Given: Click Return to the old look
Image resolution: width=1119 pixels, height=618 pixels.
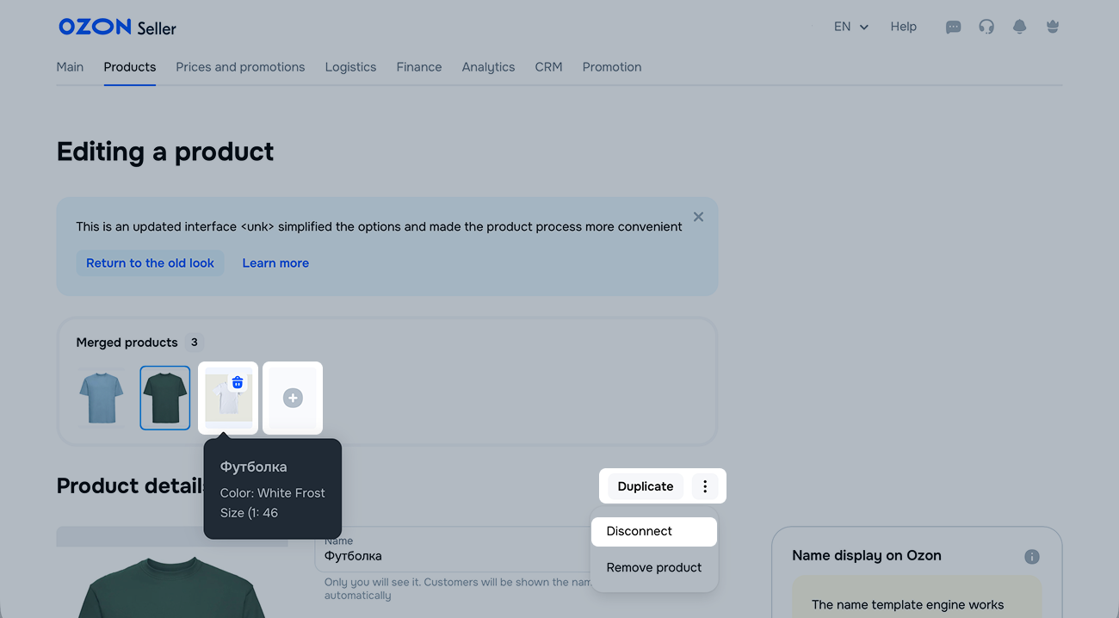Looking at the screenshot, I should [x=150, y=263].
